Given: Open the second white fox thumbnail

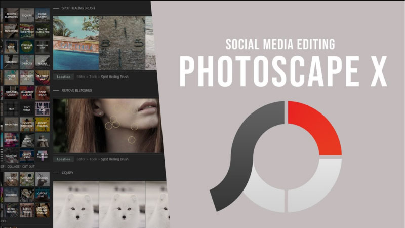Looking at the screenshot, I should click(x=122, y=205).
